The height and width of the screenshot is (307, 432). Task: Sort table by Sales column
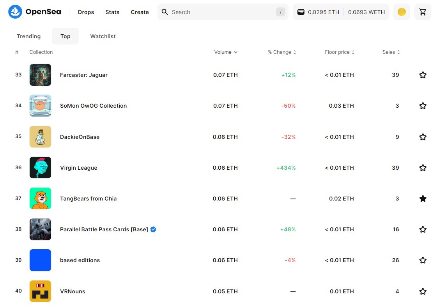(391, 52)
